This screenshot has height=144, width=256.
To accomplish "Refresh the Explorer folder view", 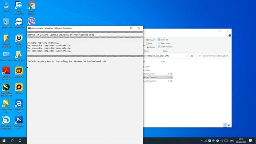I will click(192, 56).
